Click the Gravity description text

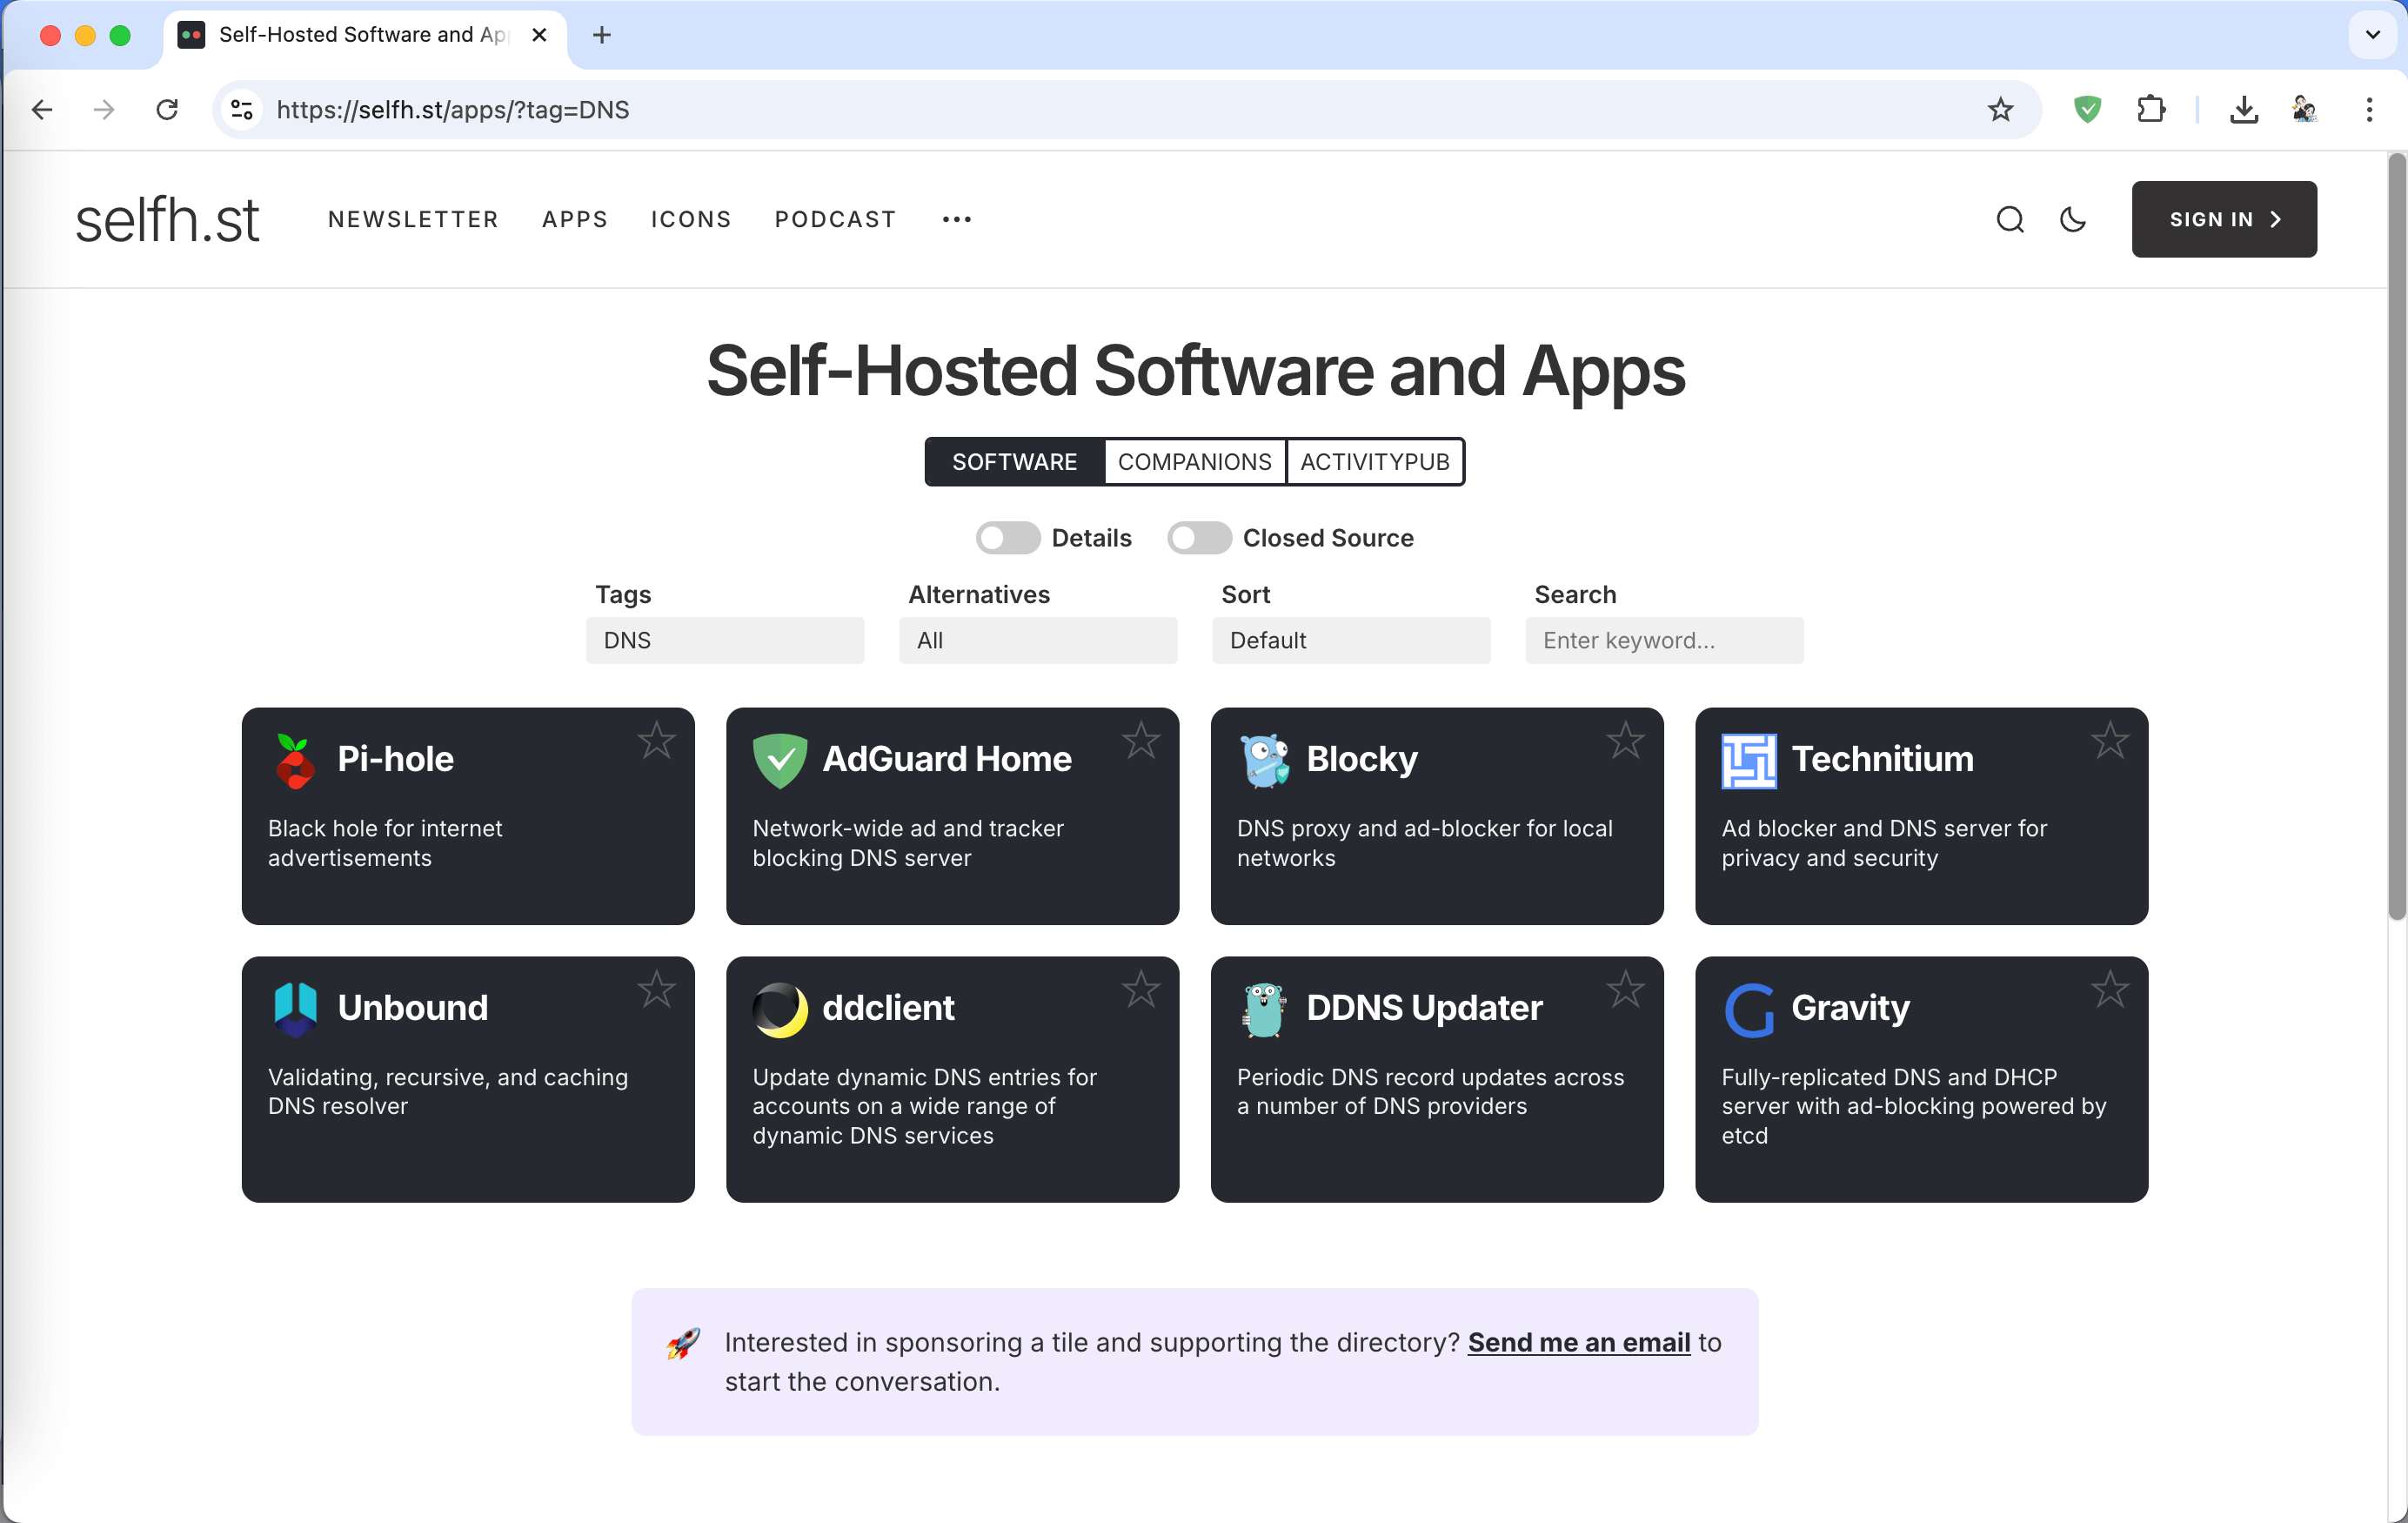(1913, 1106)
